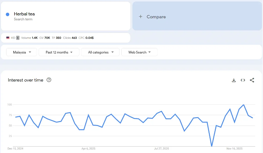
Task: Click the KD difficulty badge showing 6
Action: [x=18, y=38]
